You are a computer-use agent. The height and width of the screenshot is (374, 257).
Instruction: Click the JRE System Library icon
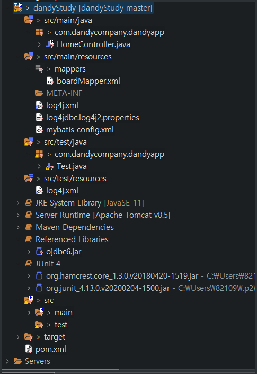coord(29,203)
